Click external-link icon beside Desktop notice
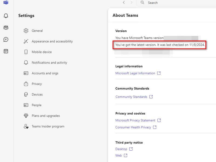This screenshot has width=216, height=162. tap(131, 149)
